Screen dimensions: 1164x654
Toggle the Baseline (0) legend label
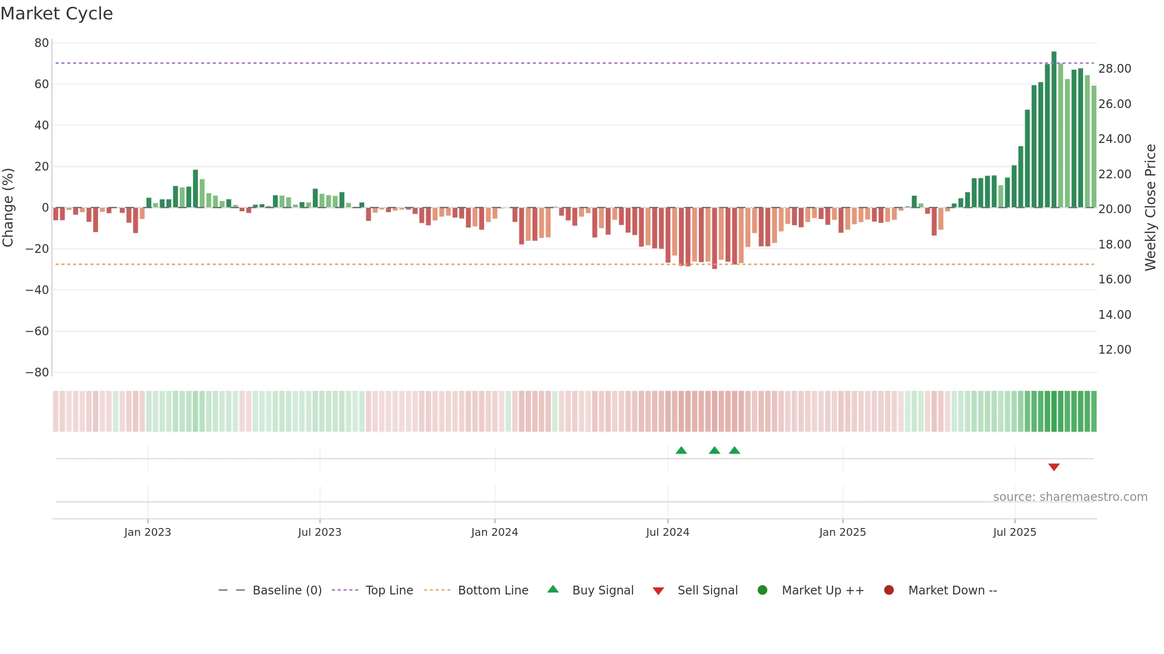287,590
